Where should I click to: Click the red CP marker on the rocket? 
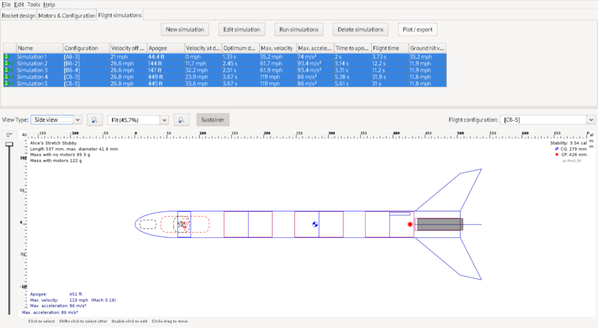coord(410,224)
